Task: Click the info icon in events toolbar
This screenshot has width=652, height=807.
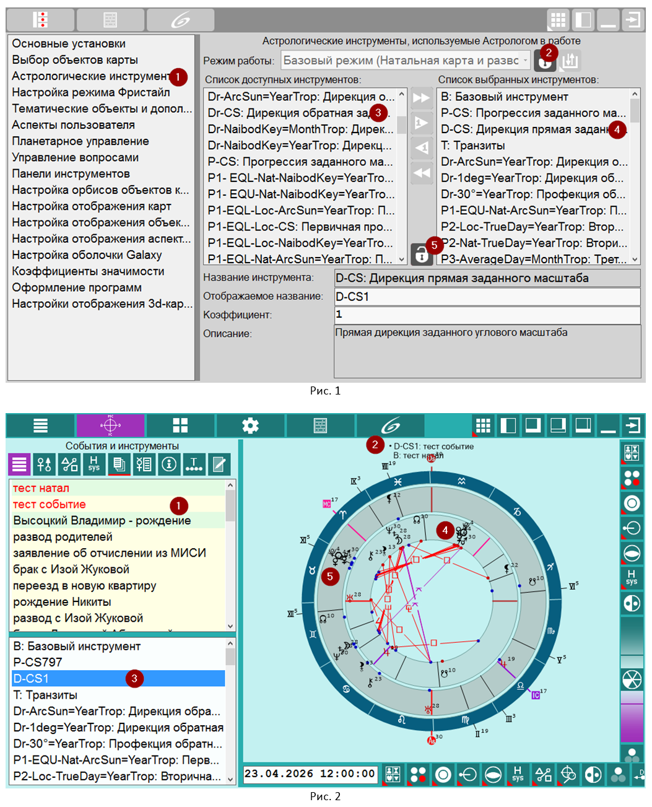Action: (x=169, y=464)
